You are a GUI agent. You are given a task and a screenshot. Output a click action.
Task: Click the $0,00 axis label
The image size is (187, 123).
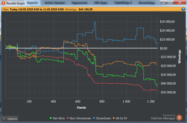(x=163, y=48)
